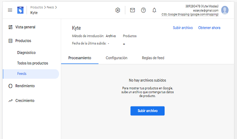Click the Merchant Center logo icon
237x139 pixels.
[20, 10]
